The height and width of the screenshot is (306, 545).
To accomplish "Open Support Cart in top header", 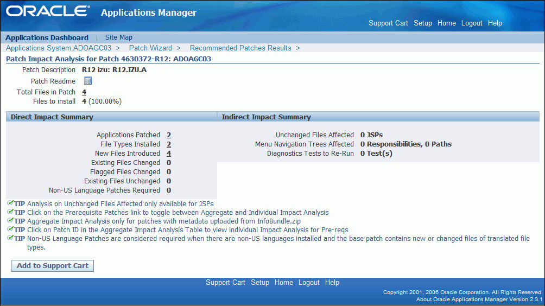I will coord(388,23).
